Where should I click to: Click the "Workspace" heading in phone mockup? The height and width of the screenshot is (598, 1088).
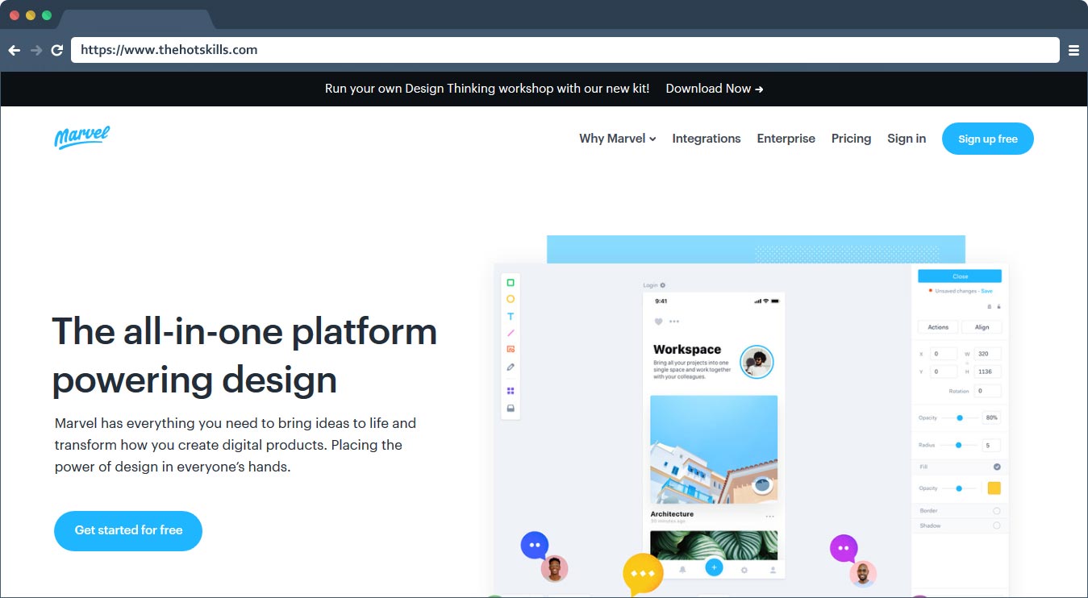pyautogui.click(x=687, y=349)
